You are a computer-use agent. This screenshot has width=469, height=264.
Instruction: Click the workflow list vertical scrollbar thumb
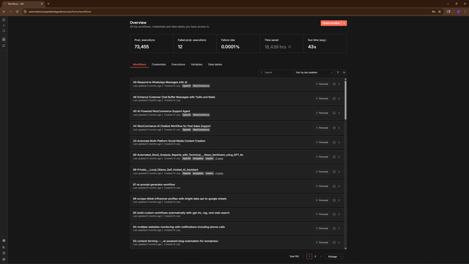(345, 100)
